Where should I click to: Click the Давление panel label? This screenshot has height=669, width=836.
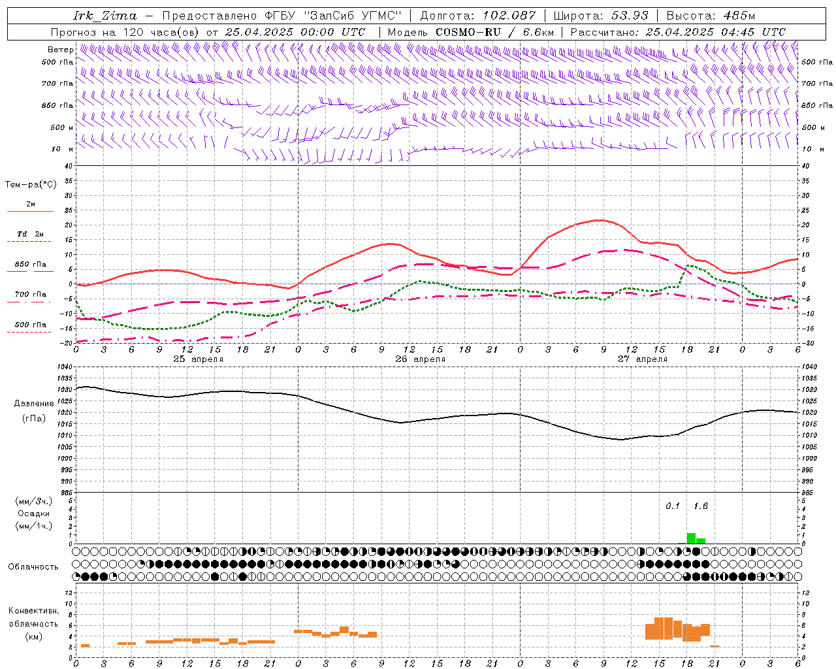34,404
